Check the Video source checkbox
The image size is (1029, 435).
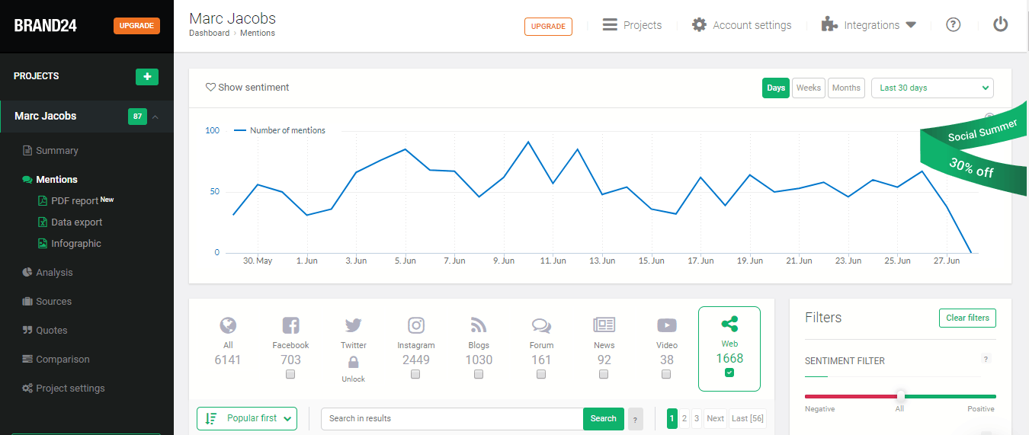(666, 375)
